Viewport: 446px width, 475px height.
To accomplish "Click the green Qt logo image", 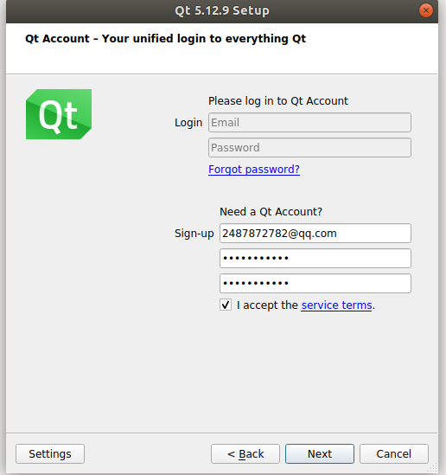I will [59, 114].
